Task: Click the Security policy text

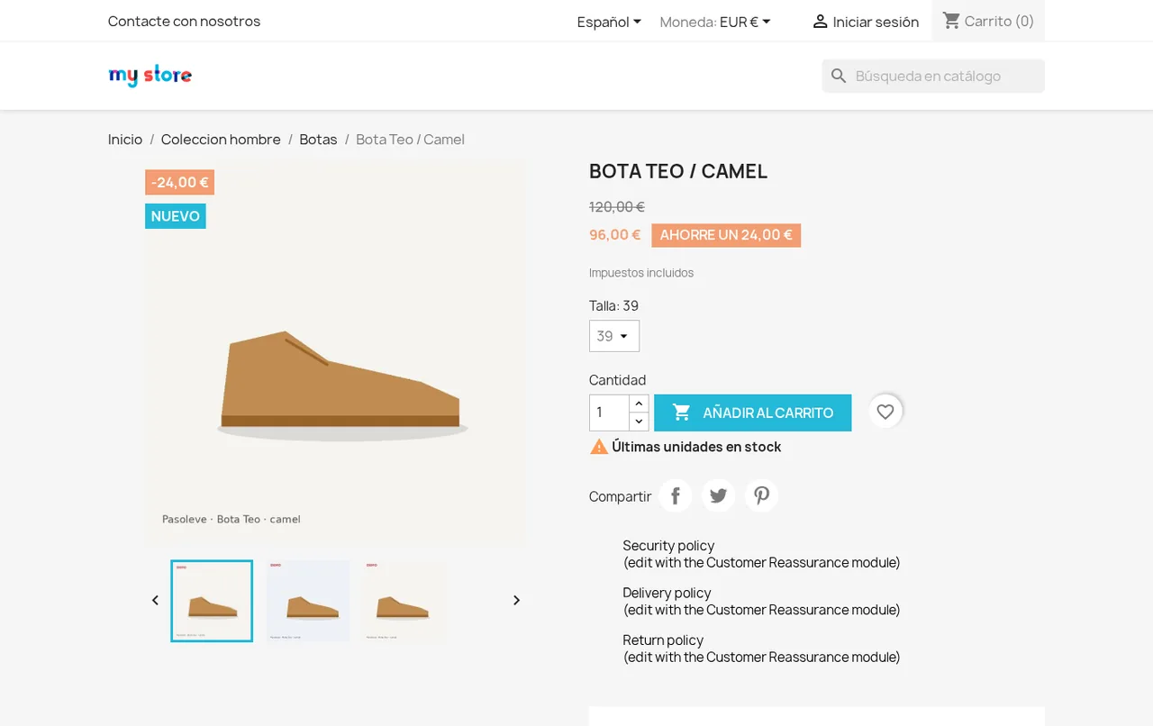Action: (668, 546)
